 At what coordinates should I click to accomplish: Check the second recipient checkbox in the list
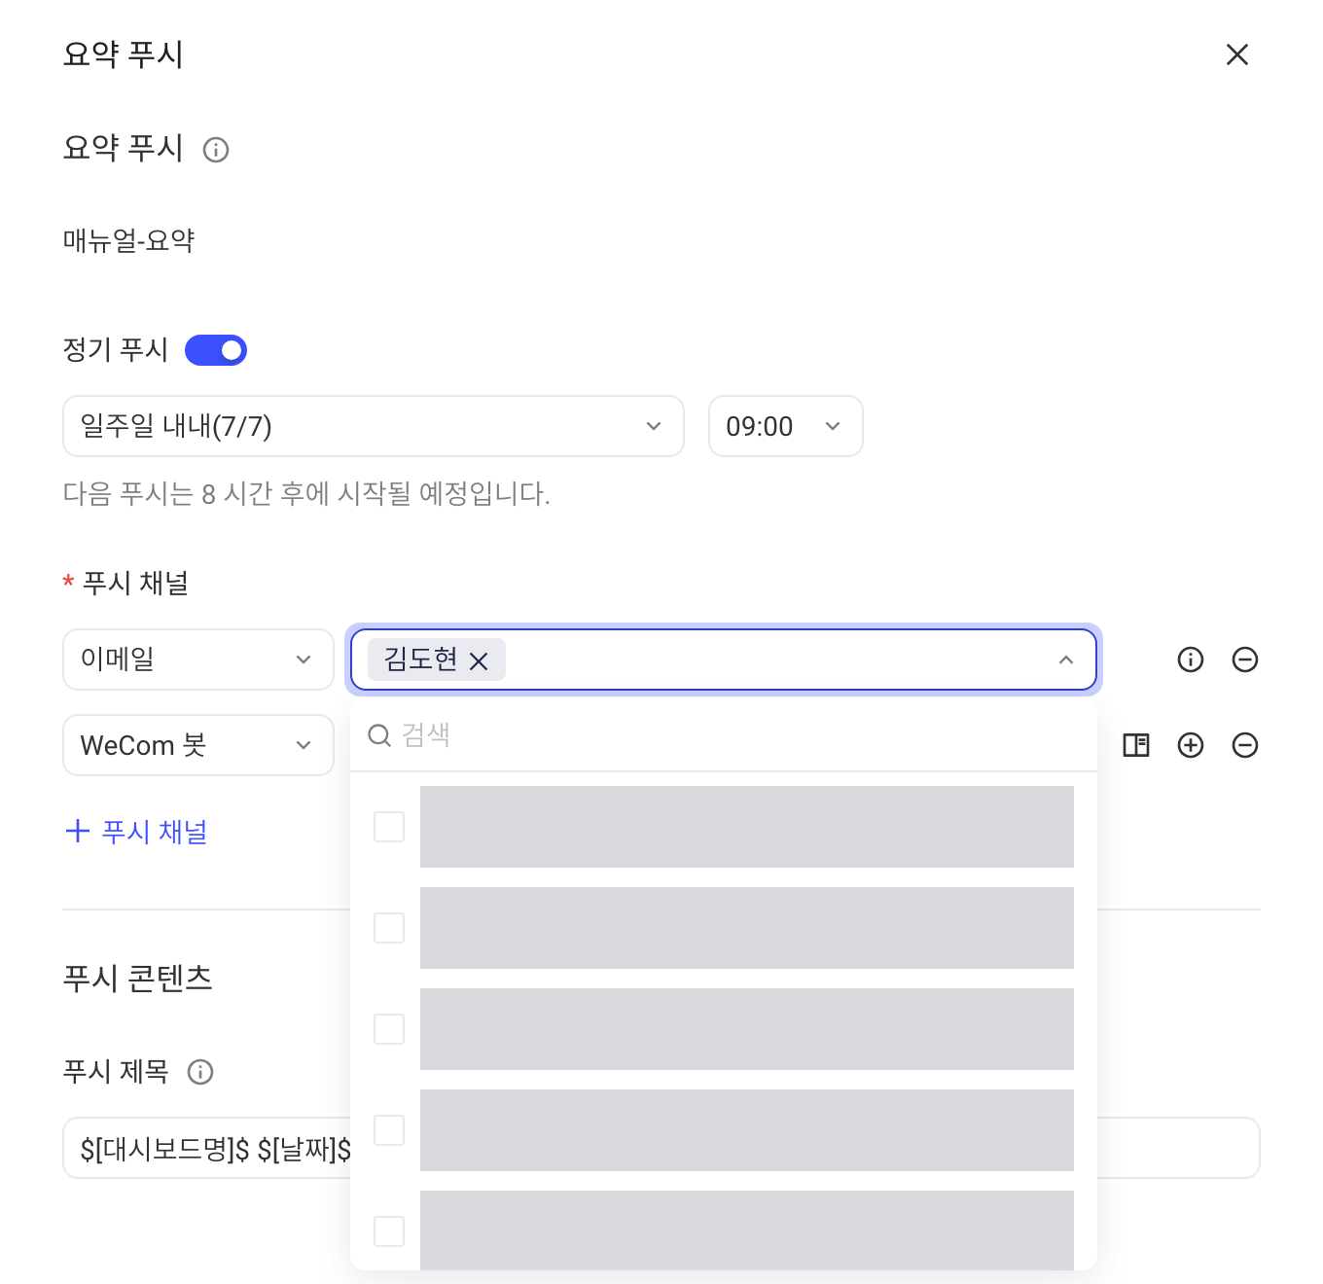coord(389,928)
